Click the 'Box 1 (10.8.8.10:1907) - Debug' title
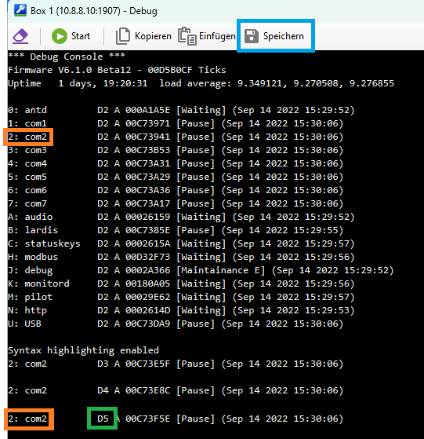Screen dimensions: 424x439 coord(94,11)
